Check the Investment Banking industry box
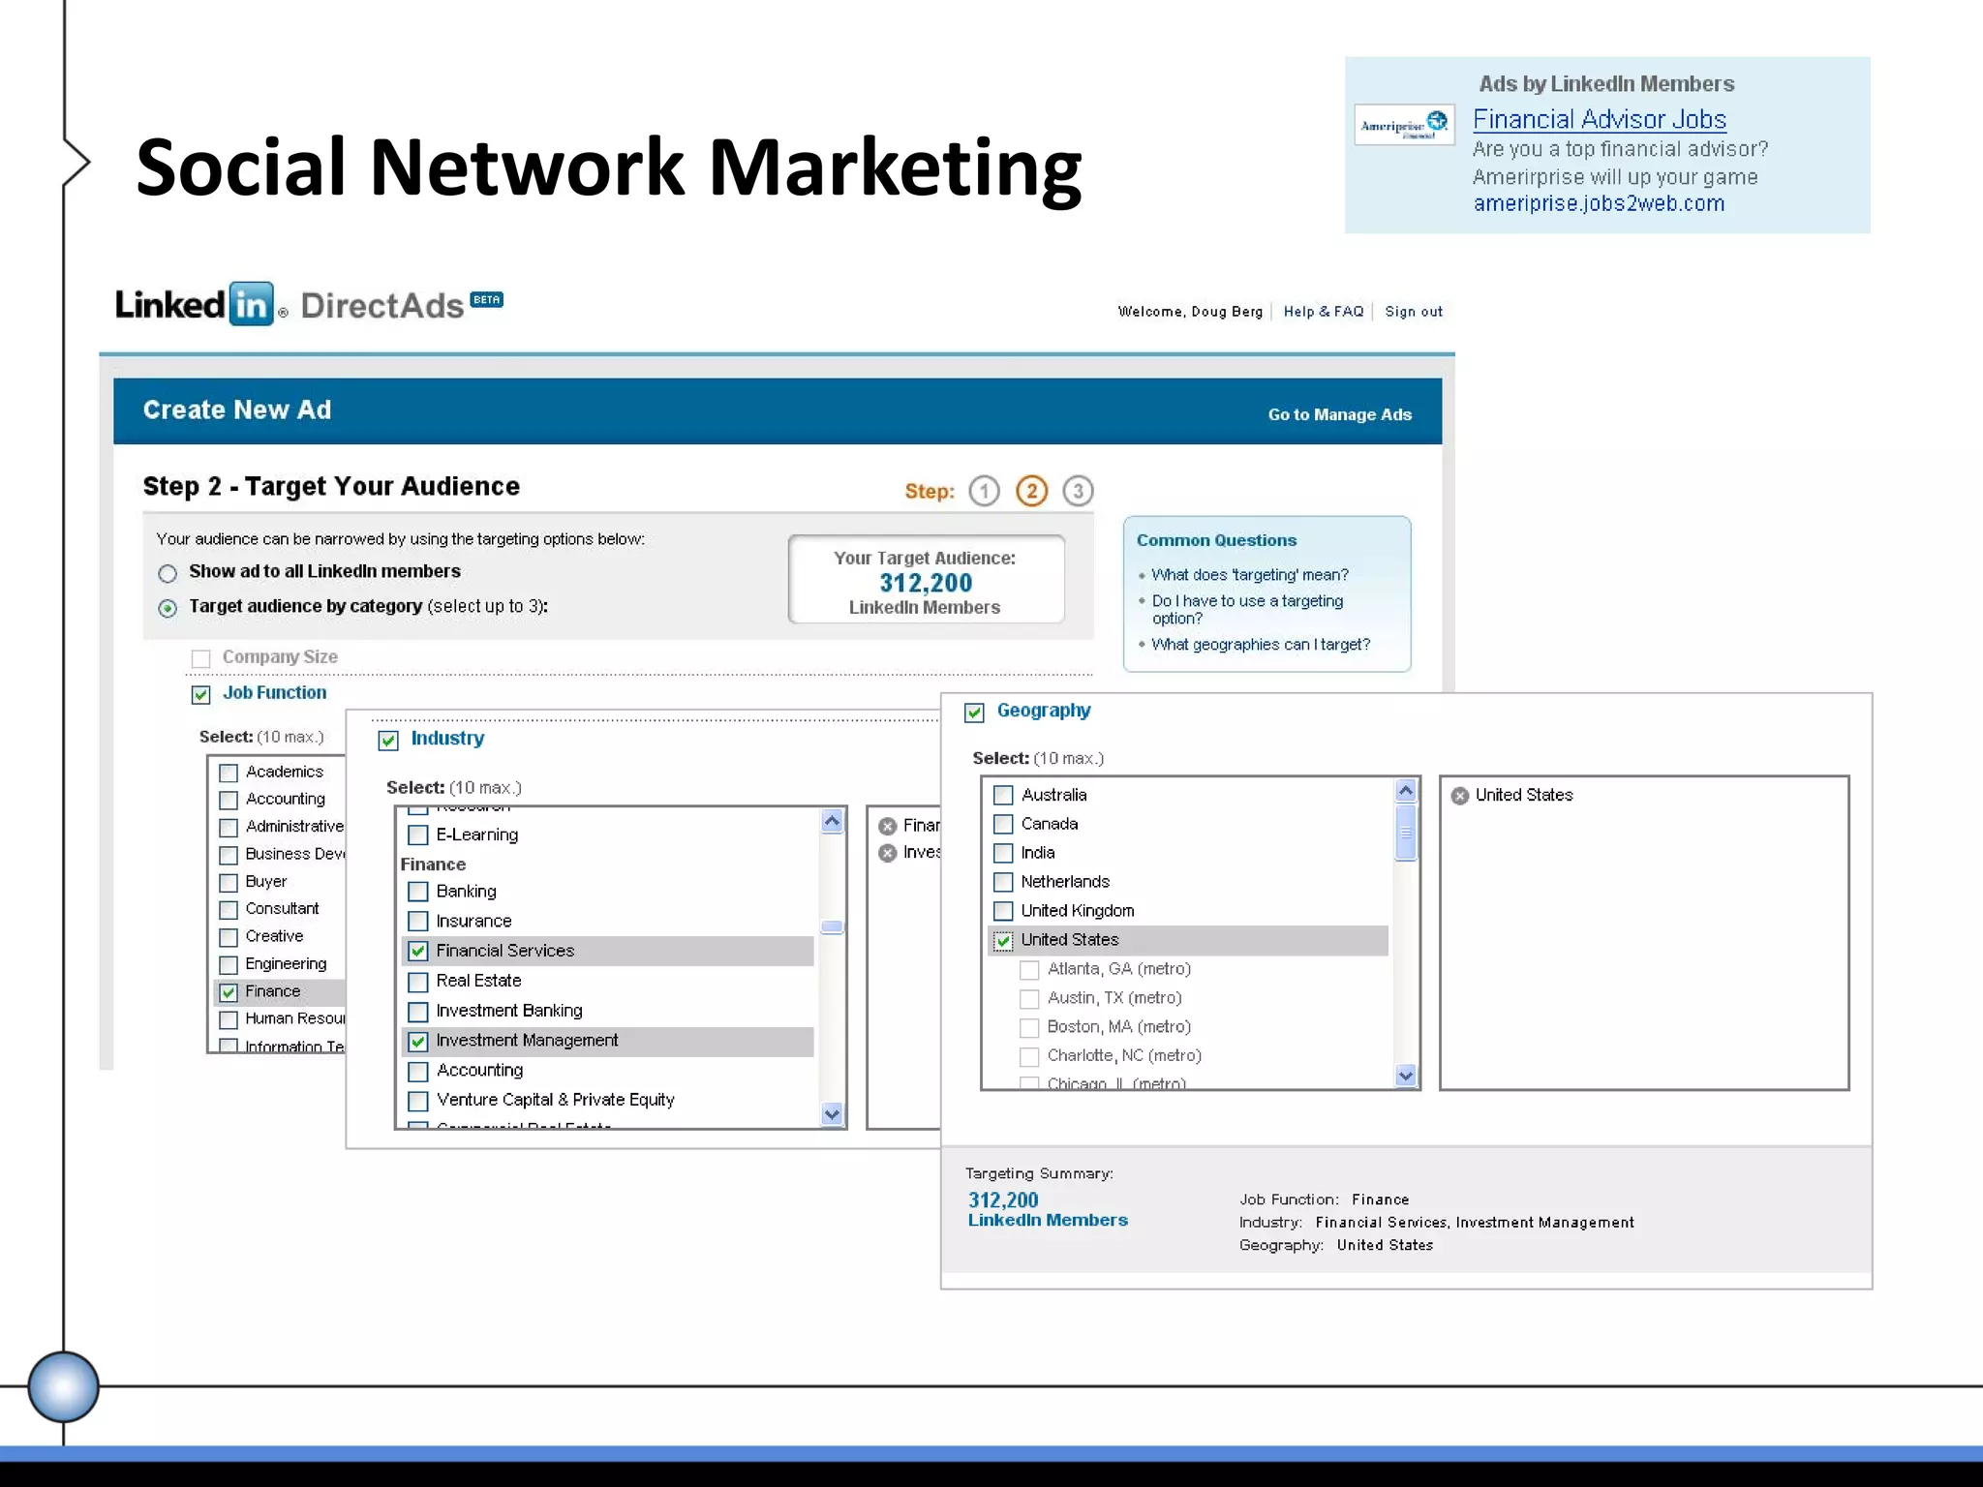 pyautogui.click(x=418, y=1012)
